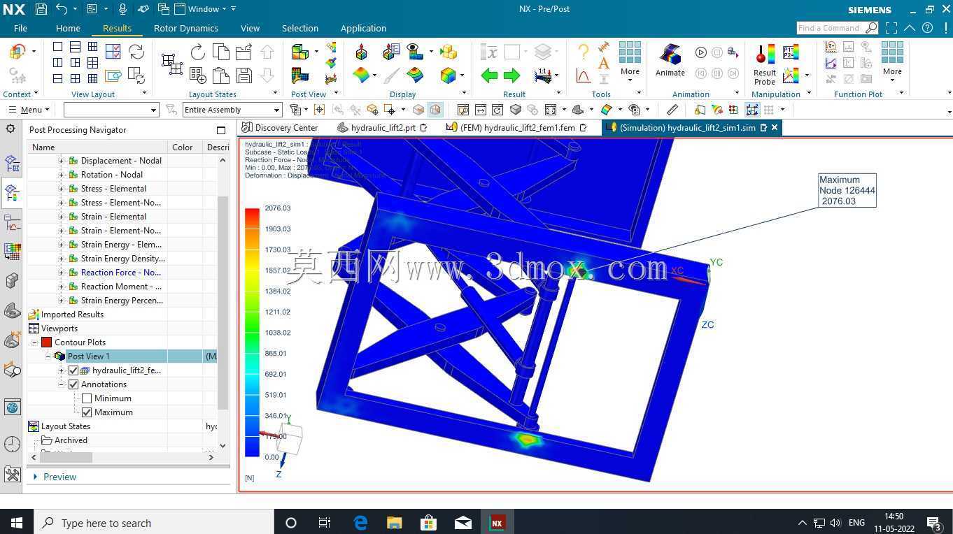Open the Mail app from the taskbar
Viewport: 953px width, 534px height.
point(463,522)
